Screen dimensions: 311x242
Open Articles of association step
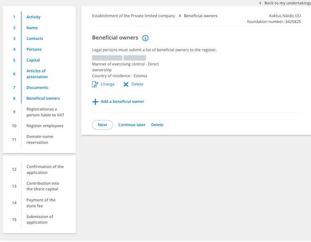[37, 74]
